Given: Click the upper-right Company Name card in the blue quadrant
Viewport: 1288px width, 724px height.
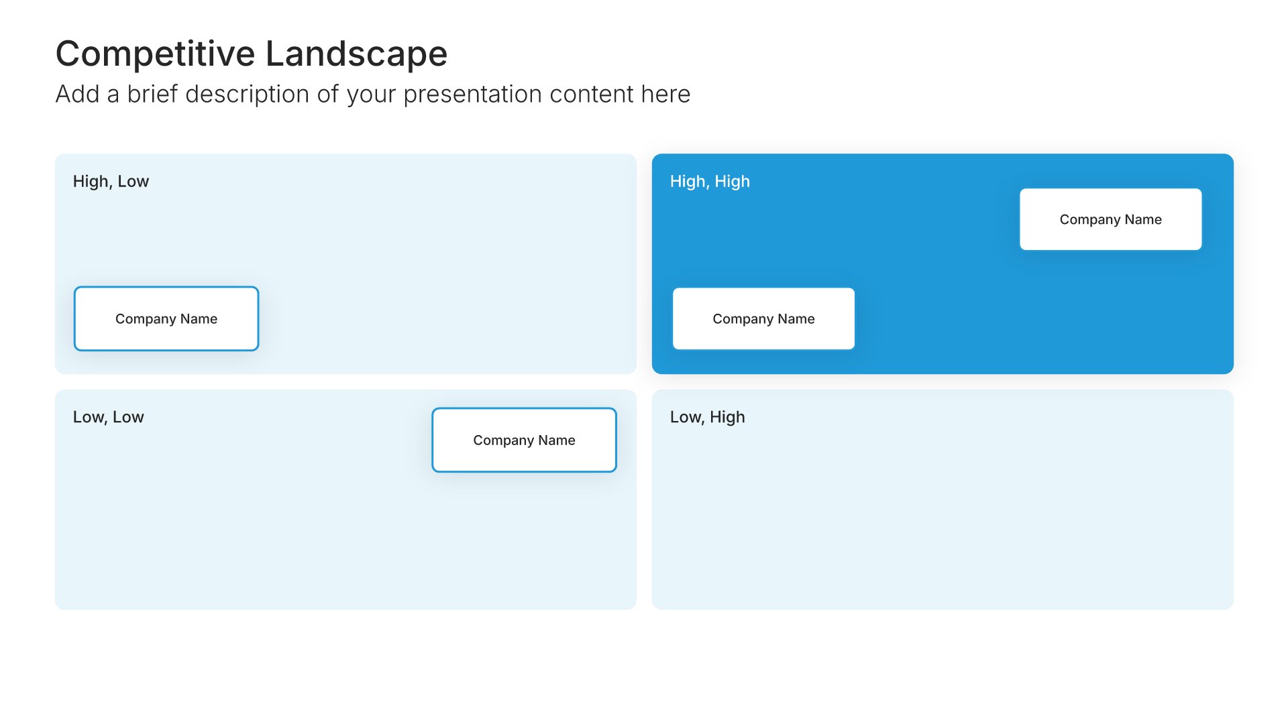Looking at the screenshot, I should pyautogui.click(x=1110, y=219).
